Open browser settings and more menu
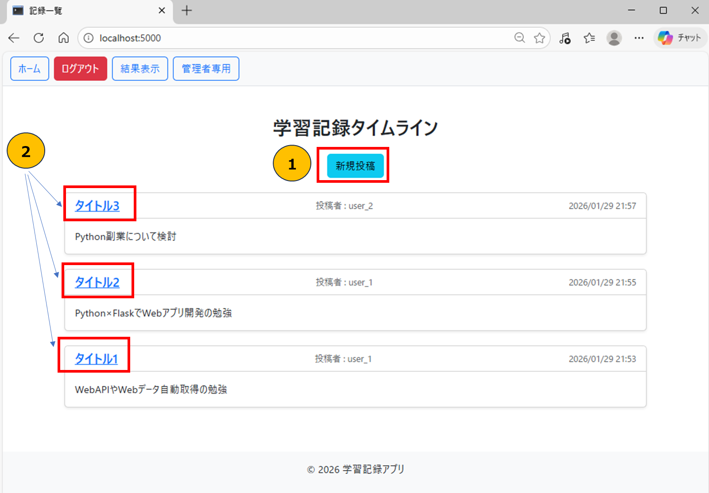The image size is (709, 493). click(x=639, y=38)
